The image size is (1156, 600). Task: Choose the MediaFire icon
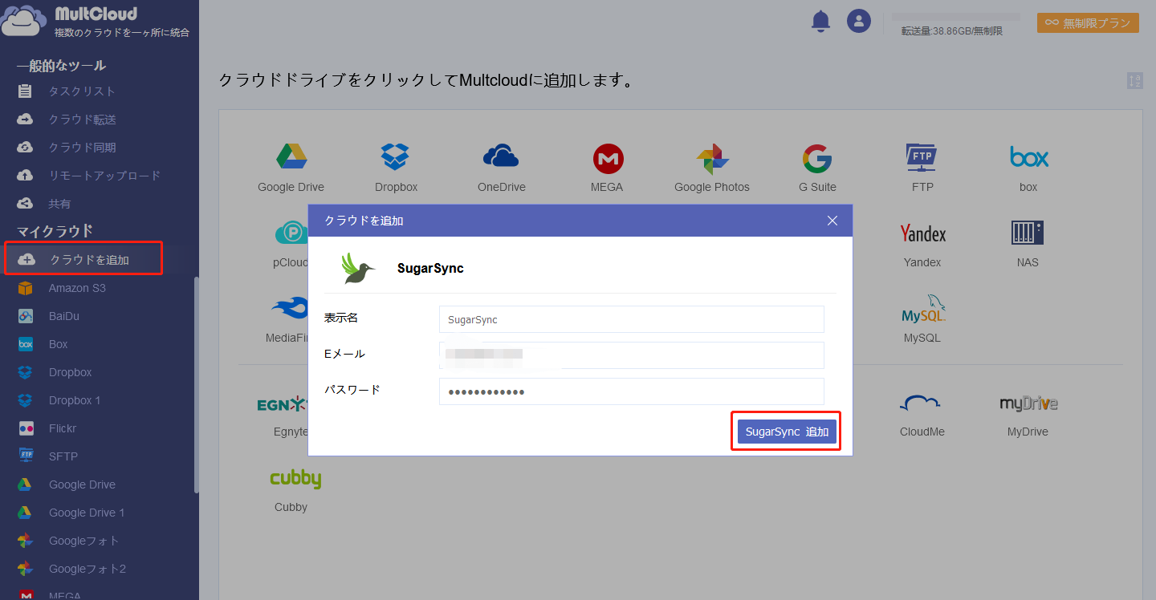point(291,308)
